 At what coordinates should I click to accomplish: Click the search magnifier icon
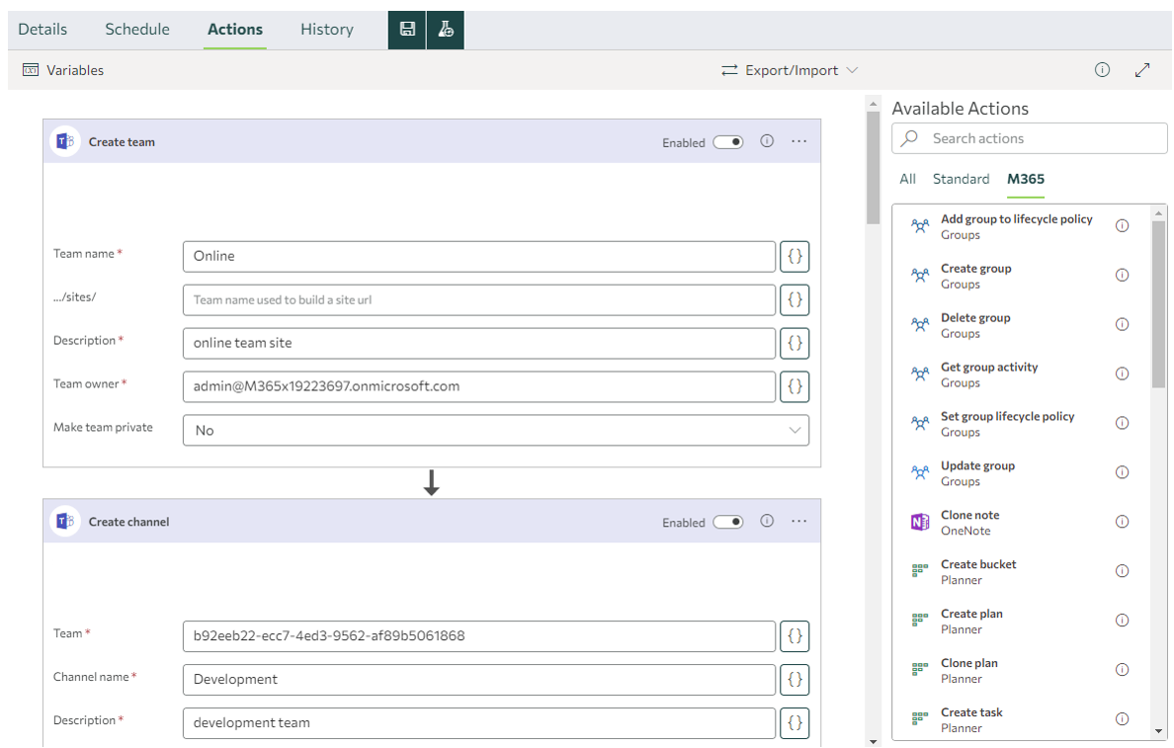(x=910, y=138)
